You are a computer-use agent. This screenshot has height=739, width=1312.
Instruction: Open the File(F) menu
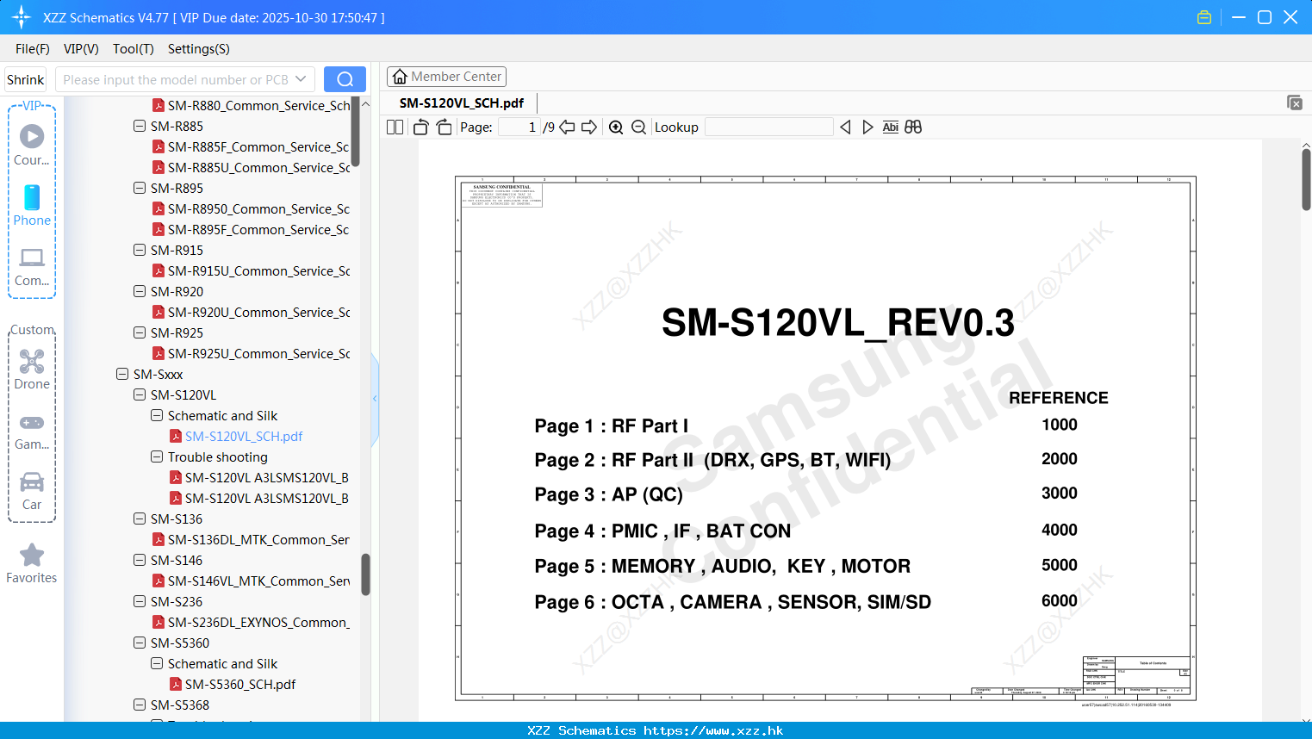point(32,49)
